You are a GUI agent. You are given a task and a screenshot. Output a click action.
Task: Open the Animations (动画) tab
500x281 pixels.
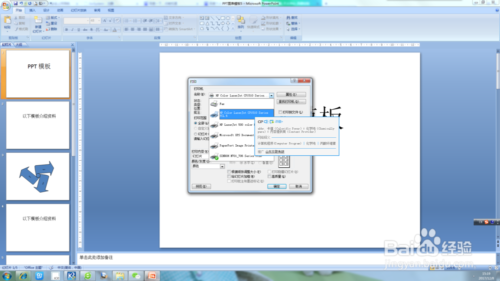(x=60, y=10)
